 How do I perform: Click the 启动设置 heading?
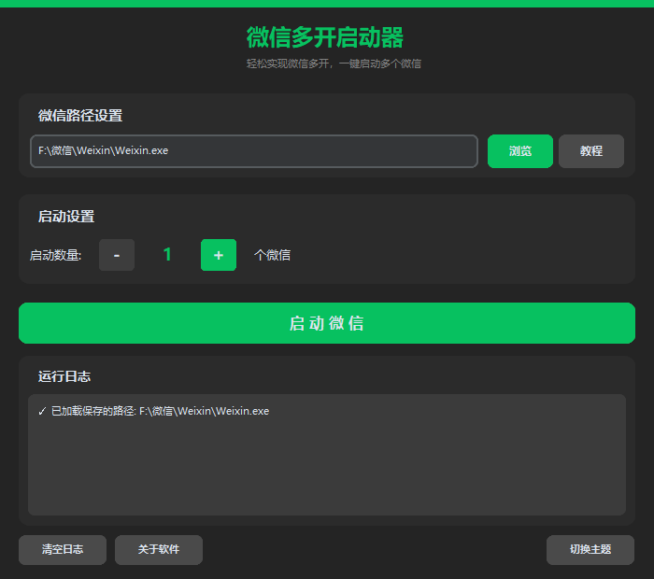[x=66, y=217]
